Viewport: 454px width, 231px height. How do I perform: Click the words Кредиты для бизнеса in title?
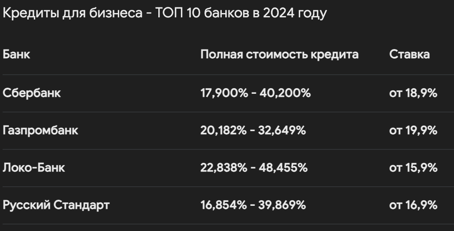72,13
